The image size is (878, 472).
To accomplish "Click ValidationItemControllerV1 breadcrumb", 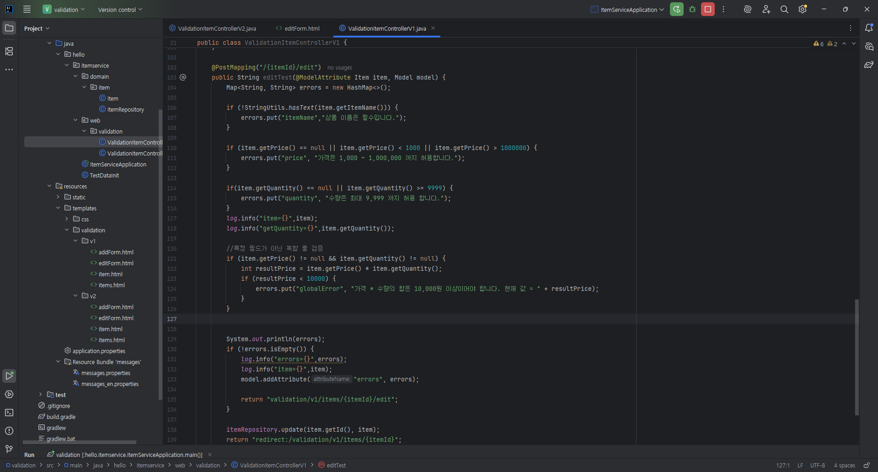I will click(x=269, y=465).
